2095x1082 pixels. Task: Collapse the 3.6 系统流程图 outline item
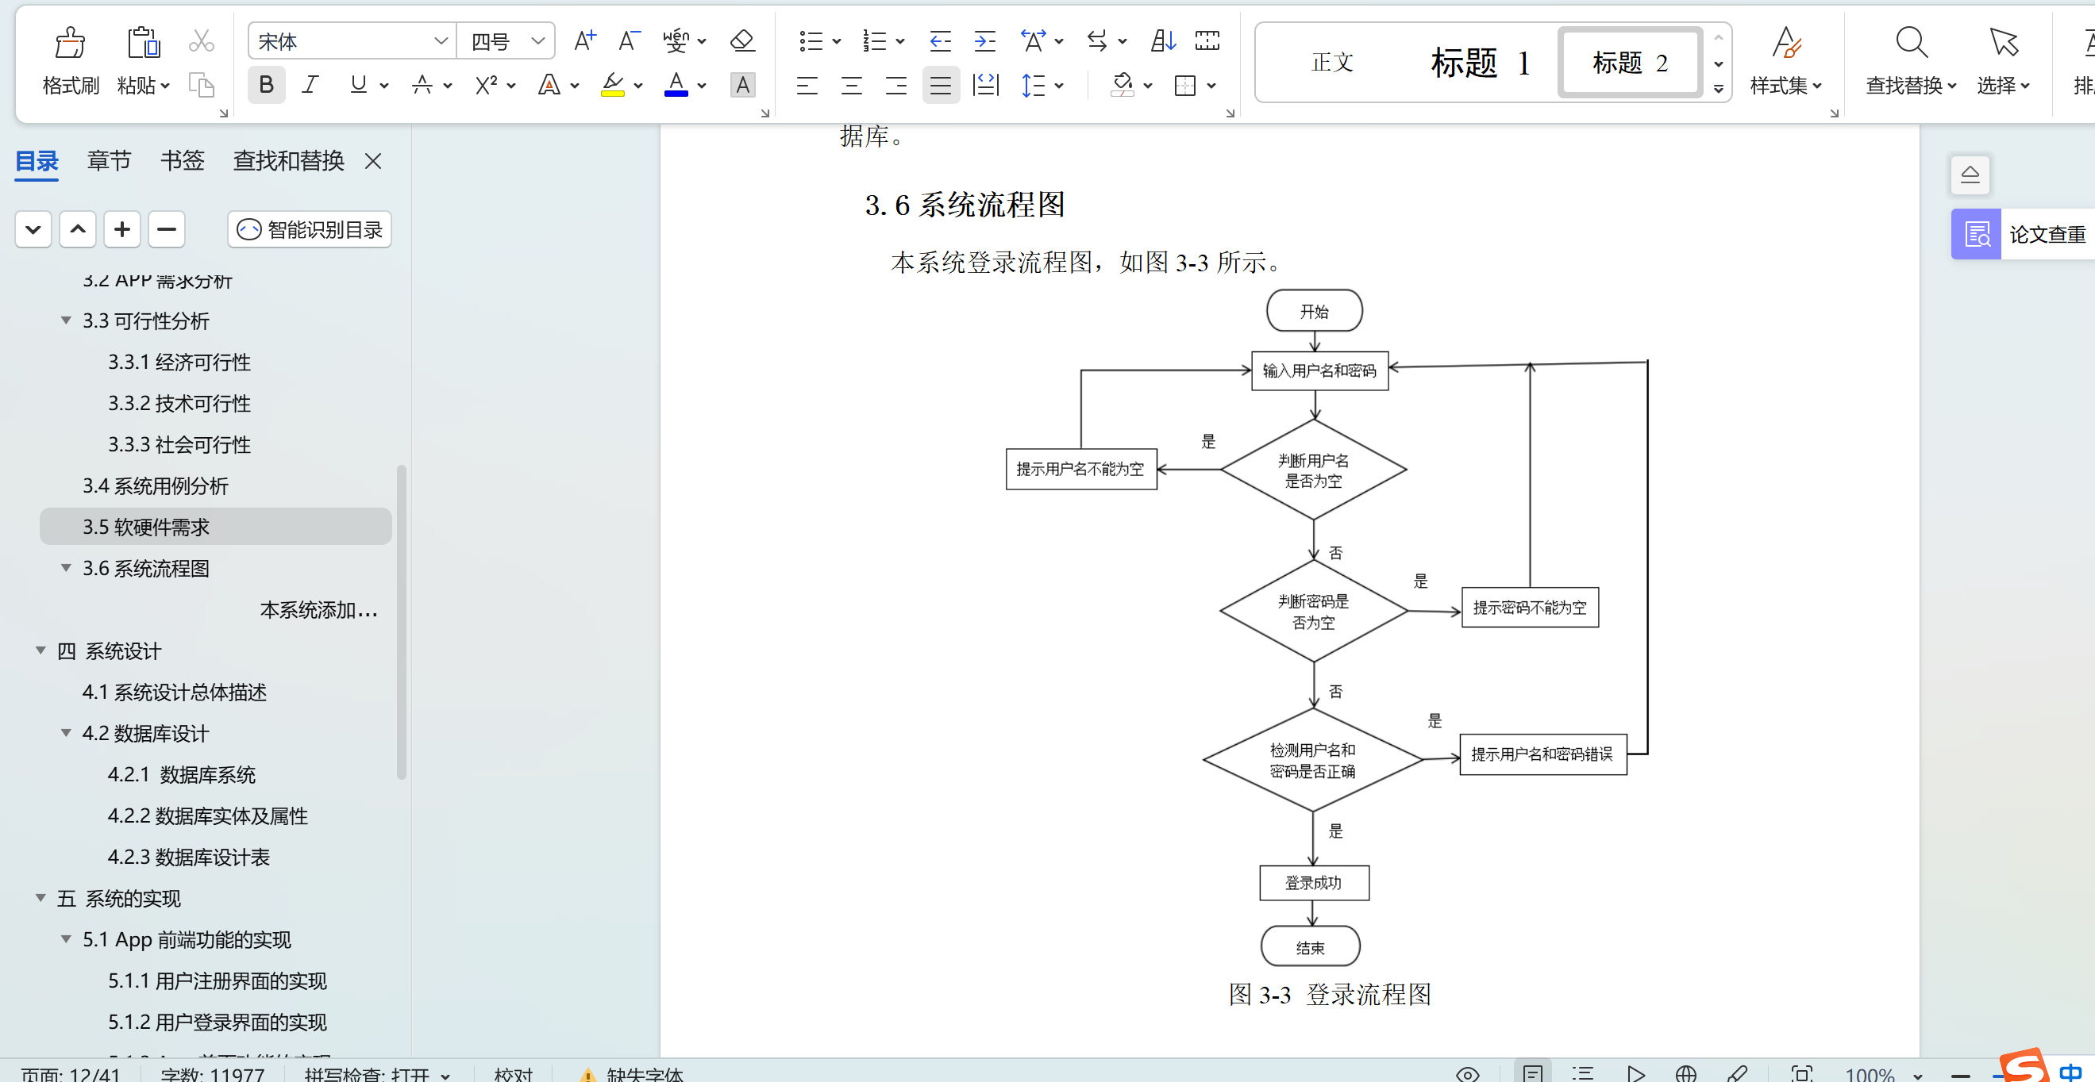coord(66,567)
